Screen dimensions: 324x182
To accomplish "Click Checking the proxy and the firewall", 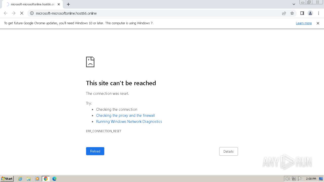I will (x=126, y=116).
